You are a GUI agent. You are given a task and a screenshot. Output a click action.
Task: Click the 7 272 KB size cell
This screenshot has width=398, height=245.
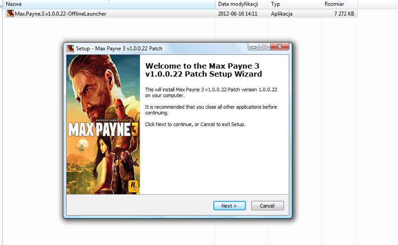(344, 14)
